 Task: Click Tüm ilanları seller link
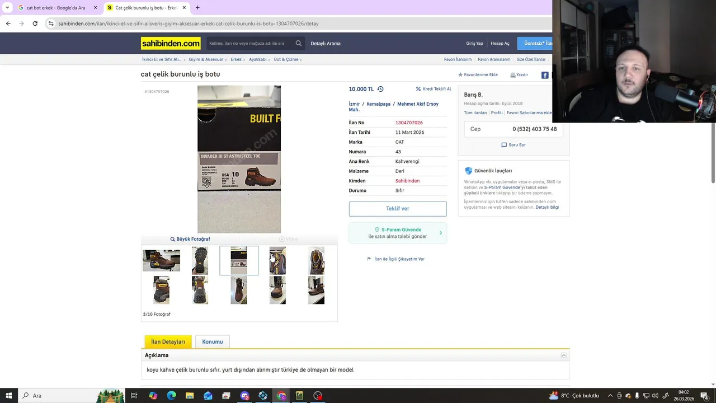475,113
